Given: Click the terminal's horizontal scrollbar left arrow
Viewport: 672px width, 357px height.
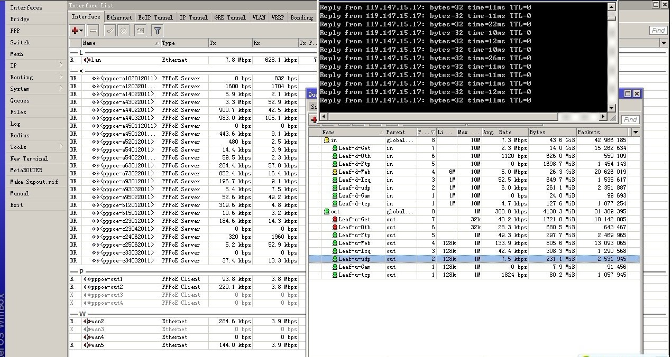Looking at the screenshot, I should click(x=323, y=116).
